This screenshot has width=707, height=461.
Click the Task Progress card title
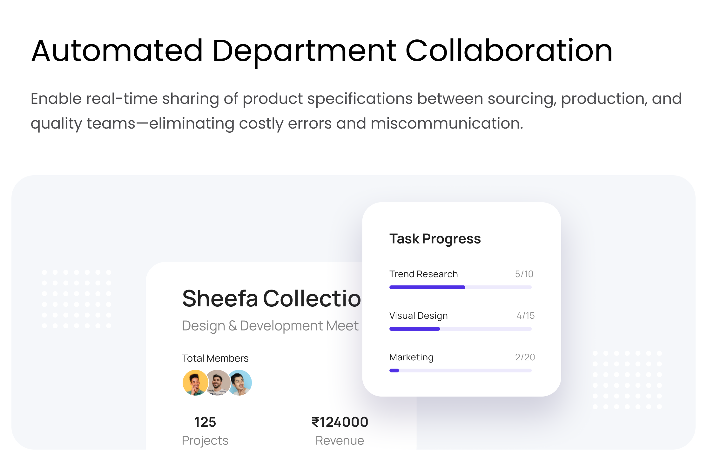pos(435,239)
